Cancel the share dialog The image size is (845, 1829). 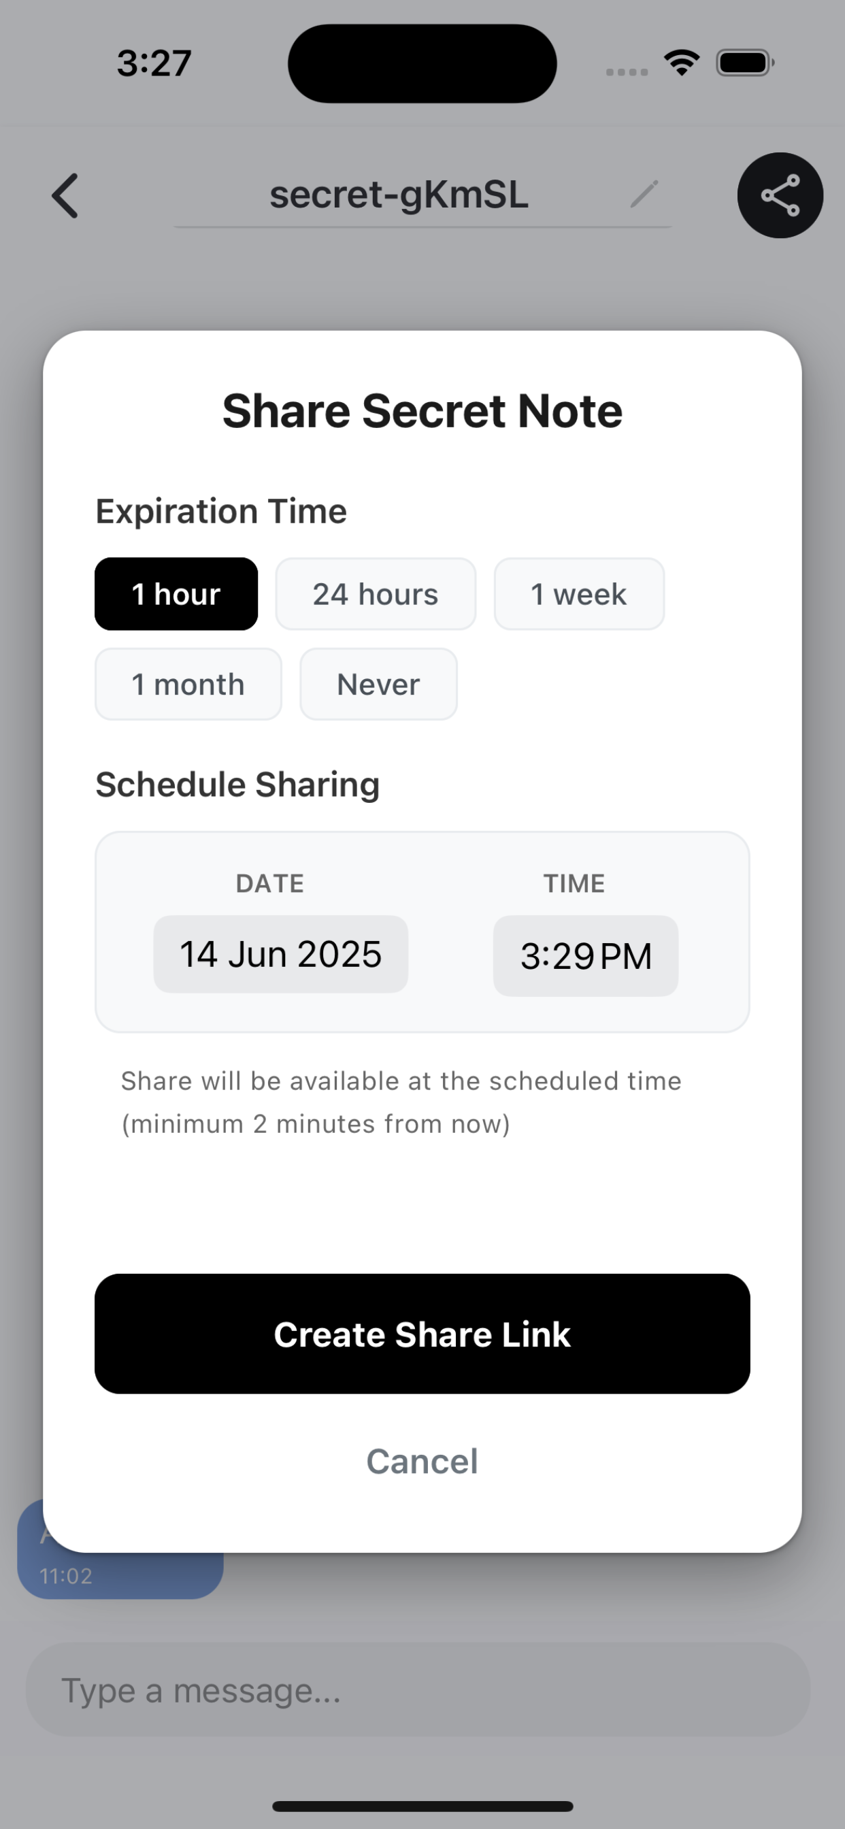click(422, 1461)
